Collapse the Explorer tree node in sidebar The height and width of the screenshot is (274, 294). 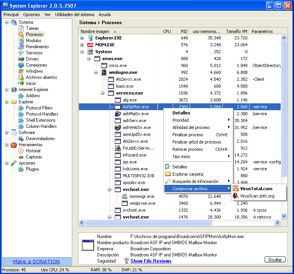[x=7, y=102]
